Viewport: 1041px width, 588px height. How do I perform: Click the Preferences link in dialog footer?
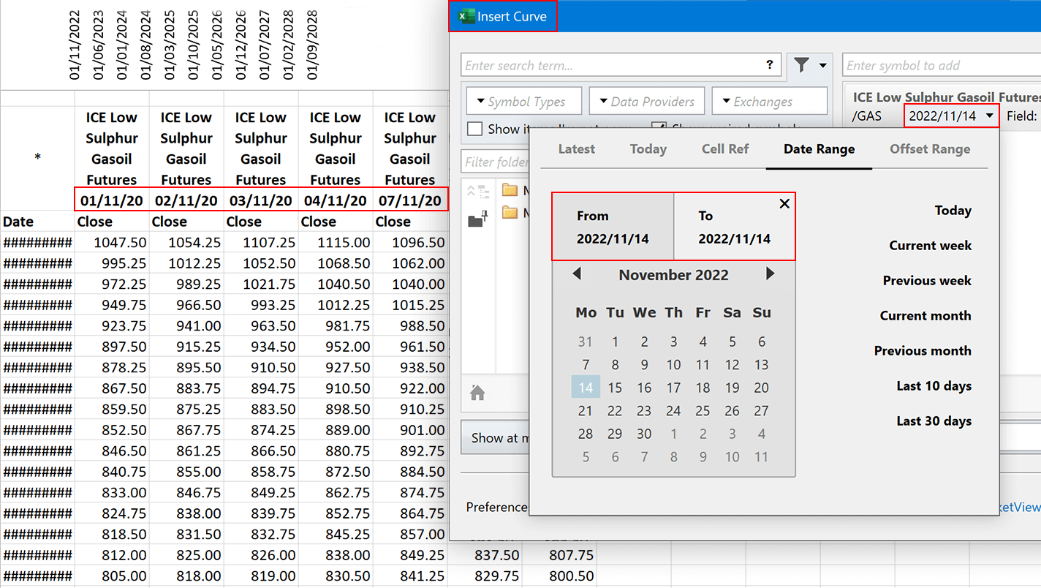tap(497, 507)
